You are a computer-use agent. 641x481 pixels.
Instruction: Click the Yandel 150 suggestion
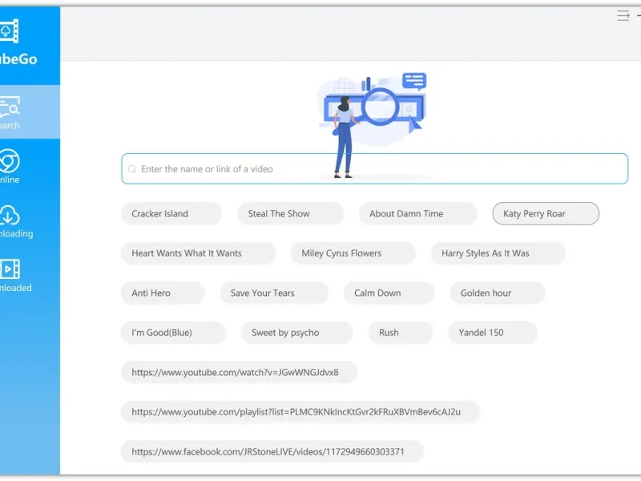point(482,333)
